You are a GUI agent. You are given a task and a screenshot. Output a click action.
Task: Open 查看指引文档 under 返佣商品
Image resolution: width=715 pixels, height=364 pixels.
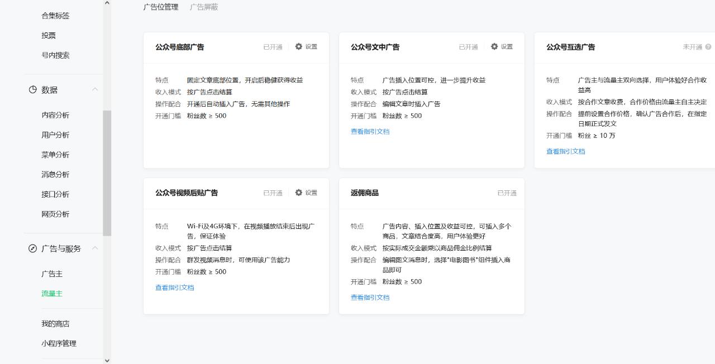(x=370, y=297)
